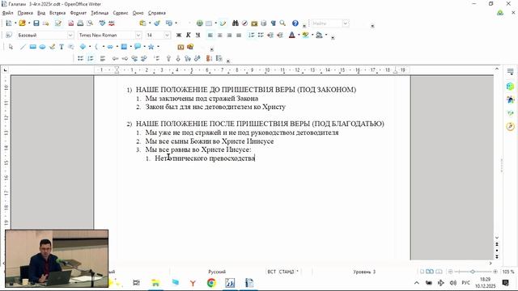Run the spelling check icon

pos(102,23)
